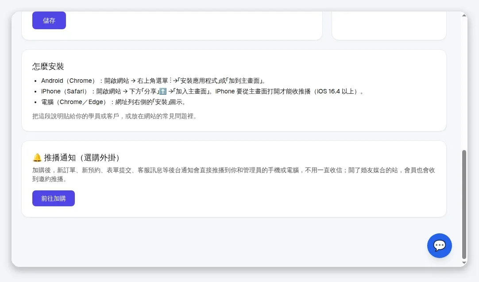Click the share arrow emoji in iPhone instructions
Screen dimensions: 479x282
tap(163, 91)
